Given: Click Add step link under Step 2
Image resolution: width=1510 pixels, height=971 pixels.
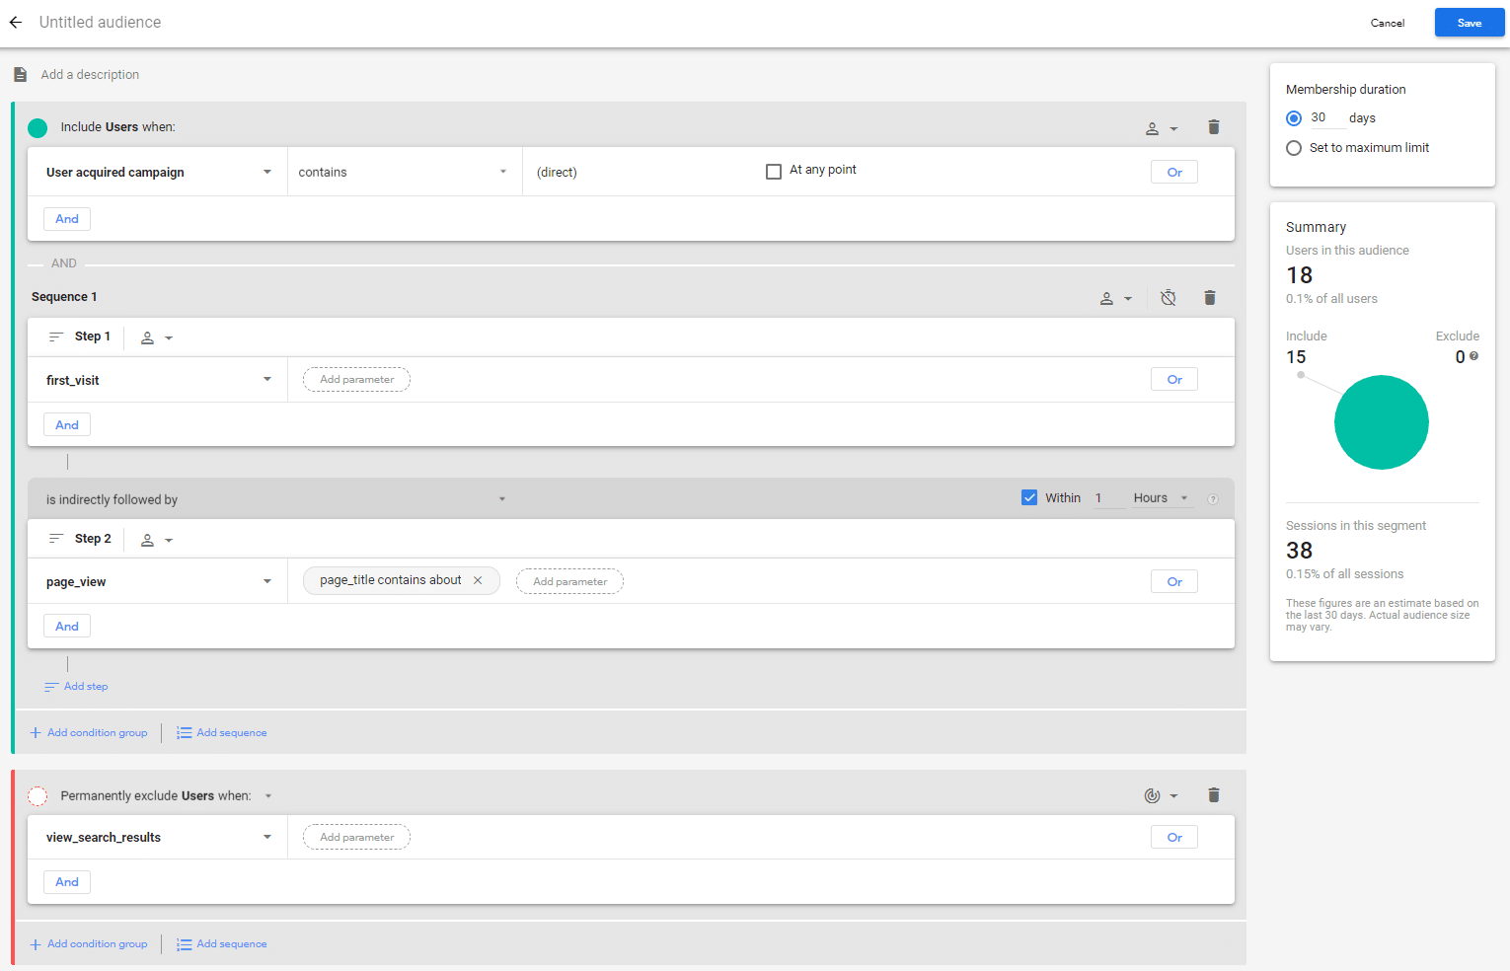Looking at the screenshot, I should pyautogui.click(x=85, y=687).
